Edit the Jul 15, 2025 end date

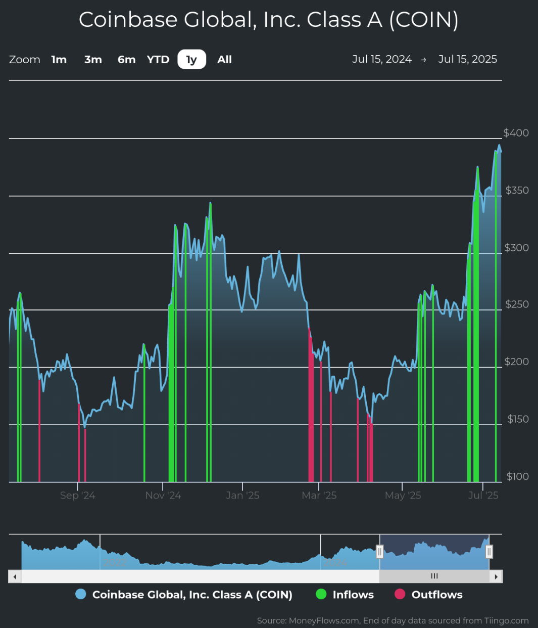[468, 59]
